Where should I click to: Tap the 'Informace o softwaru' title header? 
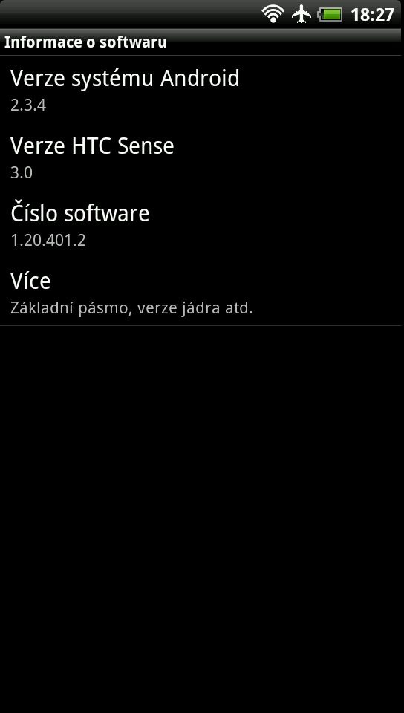[x=85, y=42]
